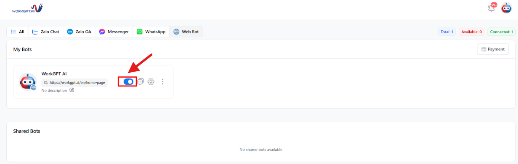Edit the bot description pencil icon
This screenshot has height=164, width=518.
[72, 90]
